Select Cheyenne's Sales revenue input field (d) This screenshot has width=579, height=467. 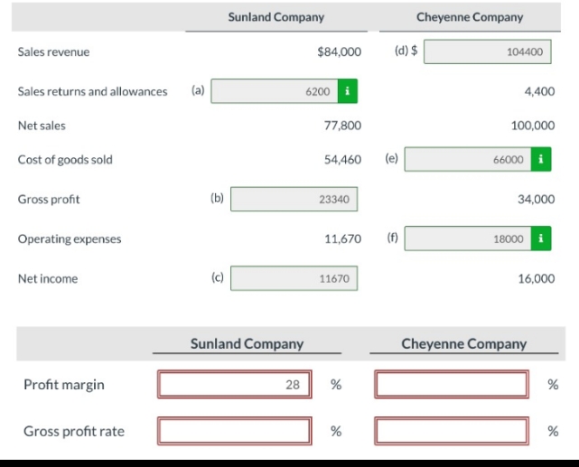487,51
